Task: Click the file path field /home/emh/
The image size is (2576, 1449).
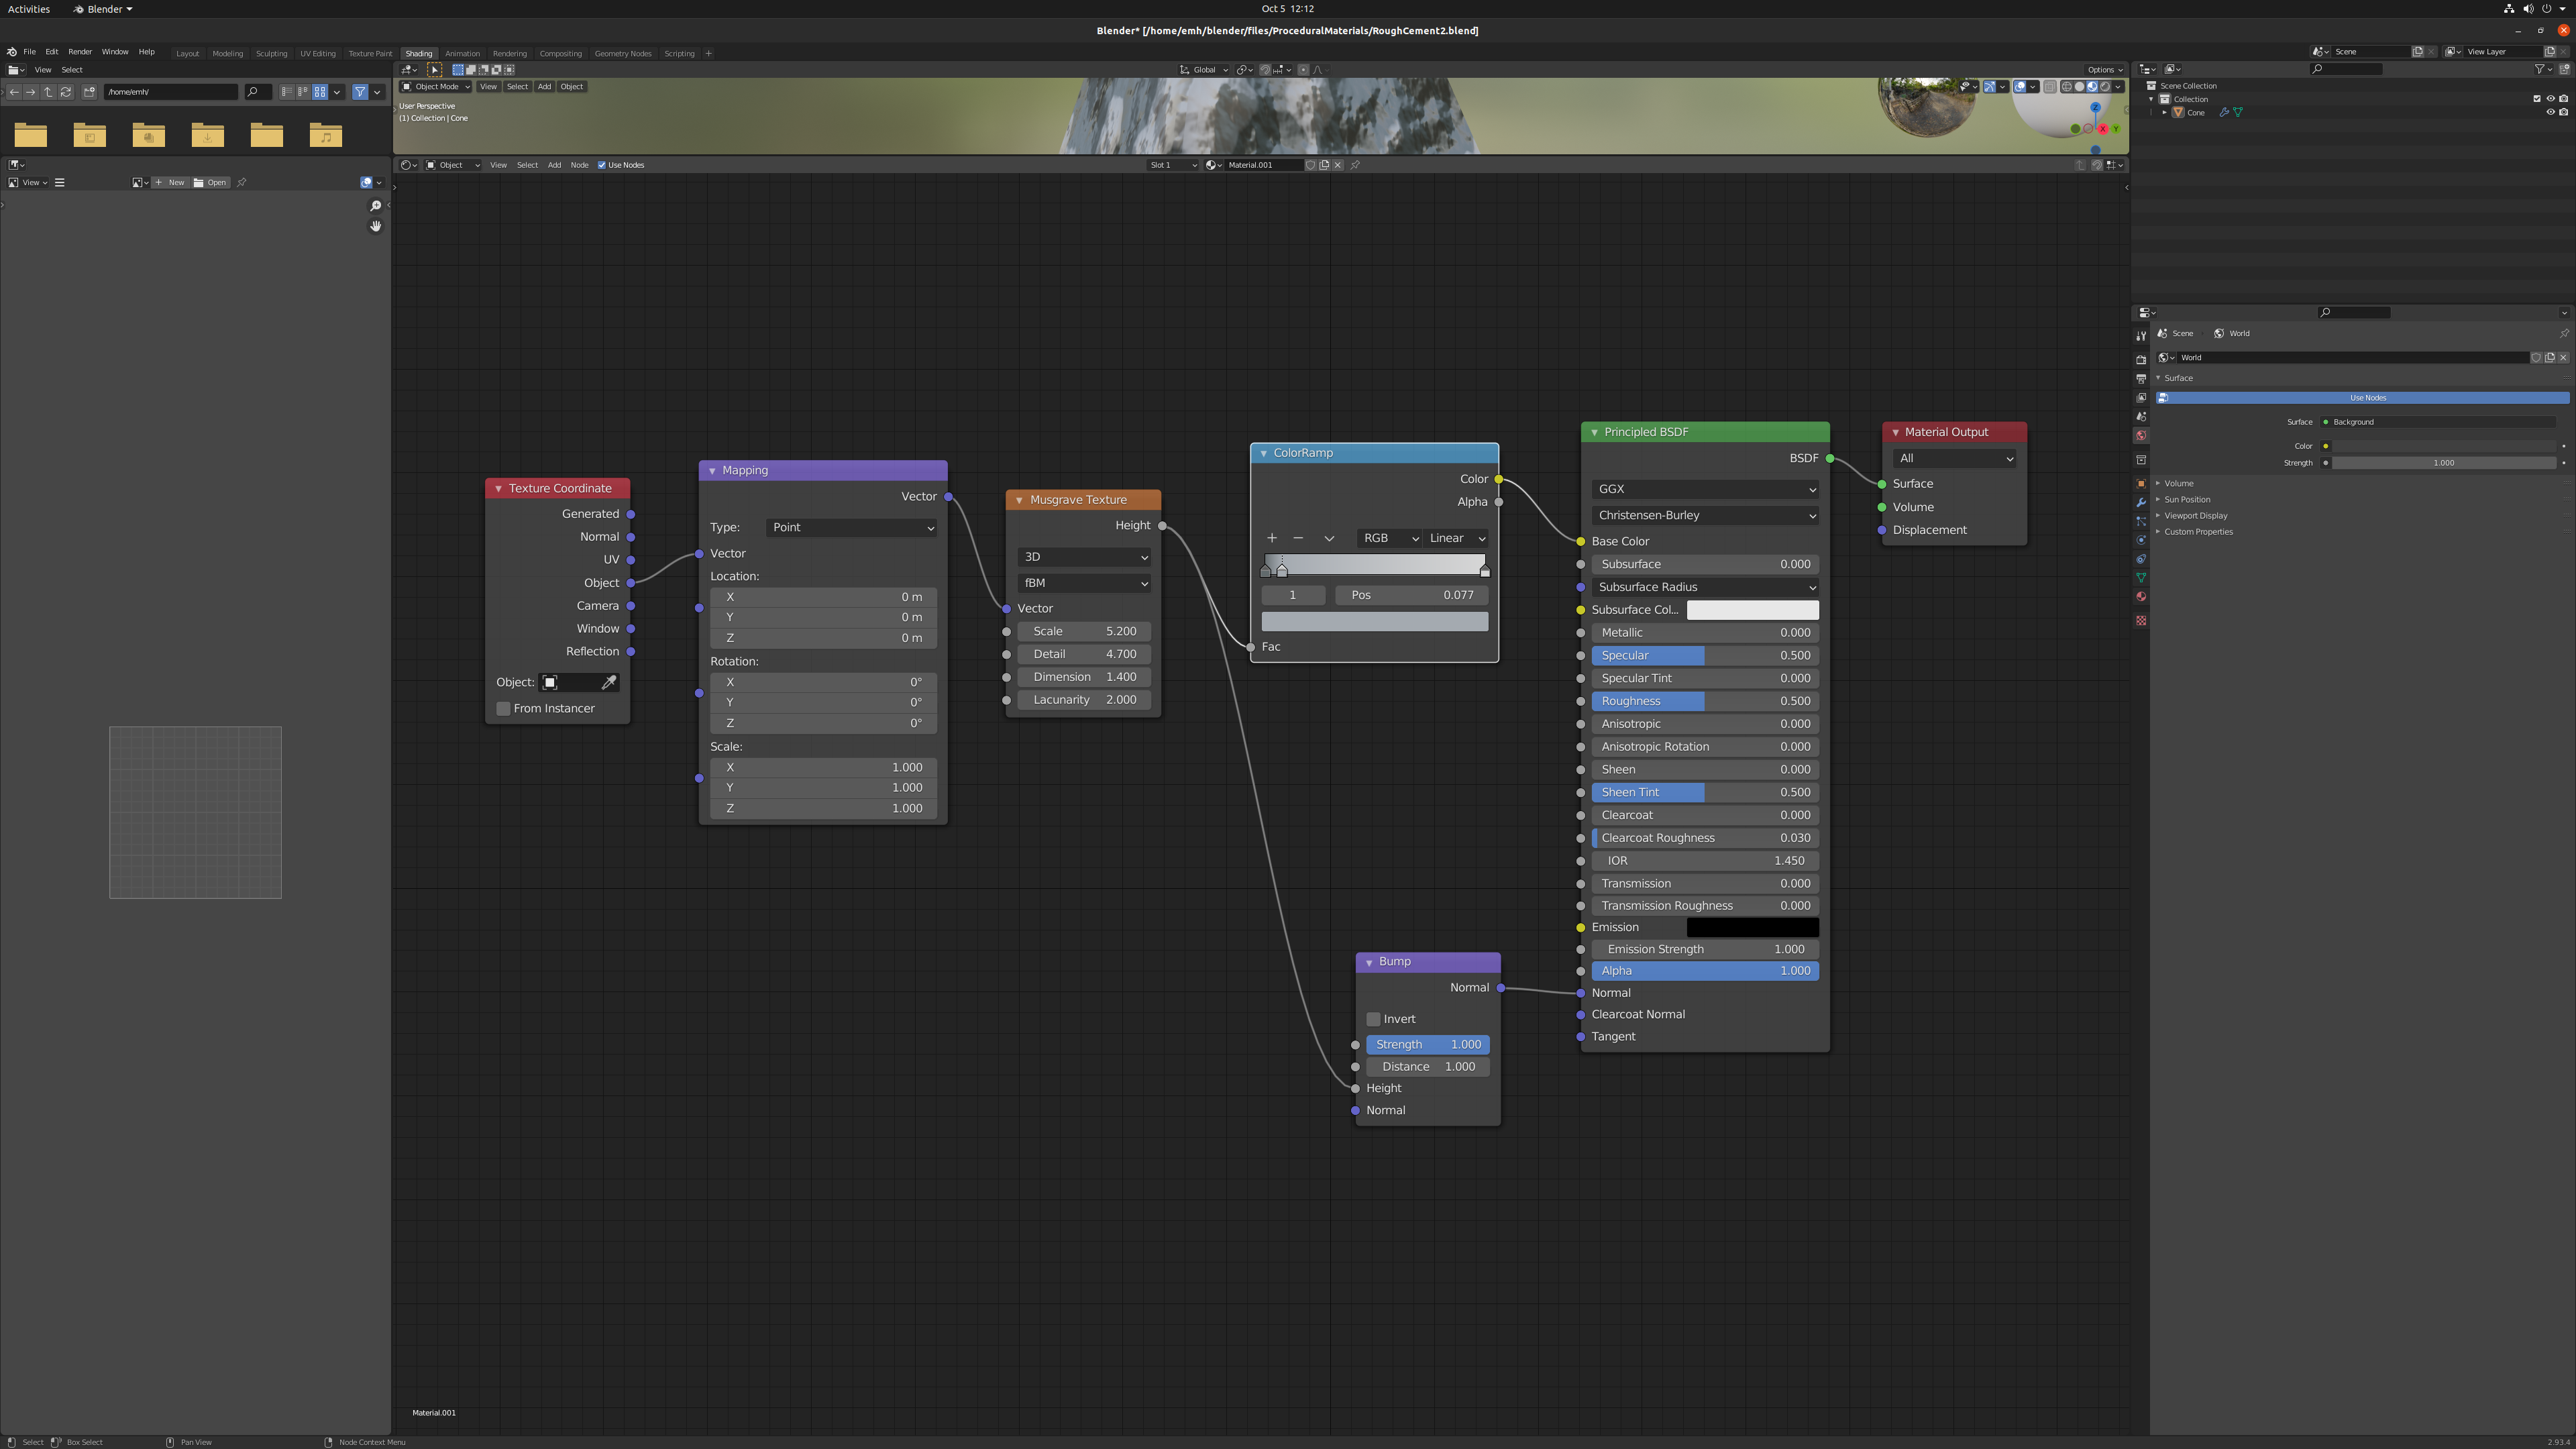Action: 171,92
